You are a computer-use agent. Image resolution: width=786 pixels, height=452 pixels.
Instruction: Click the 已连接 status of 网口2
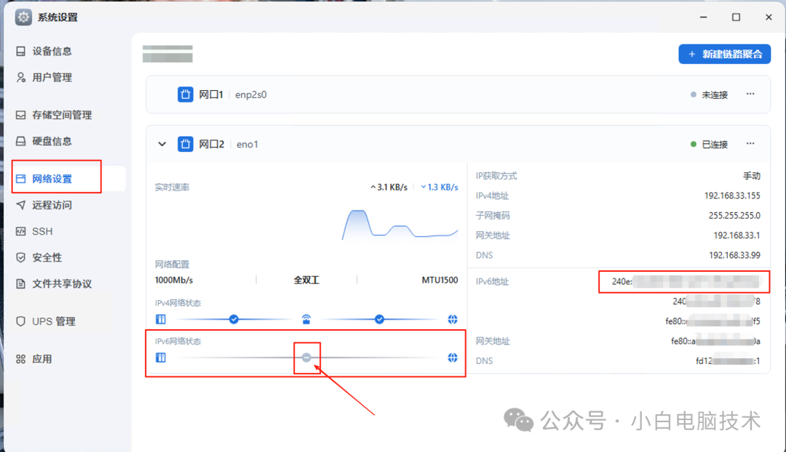(709, 144)
